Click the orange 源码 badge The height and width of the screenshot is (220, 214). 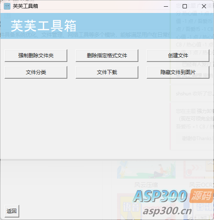tap(201, 196)
